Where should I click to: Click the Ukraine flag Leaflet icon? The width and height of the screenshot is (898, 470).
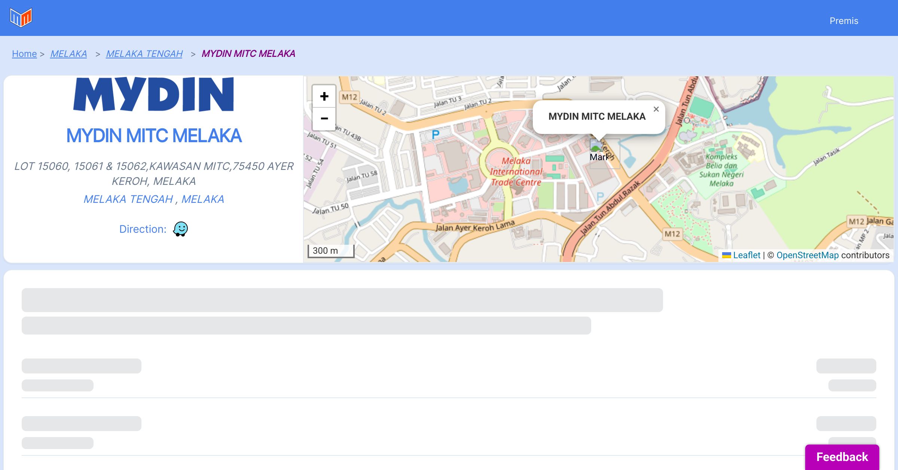(726, 255)
